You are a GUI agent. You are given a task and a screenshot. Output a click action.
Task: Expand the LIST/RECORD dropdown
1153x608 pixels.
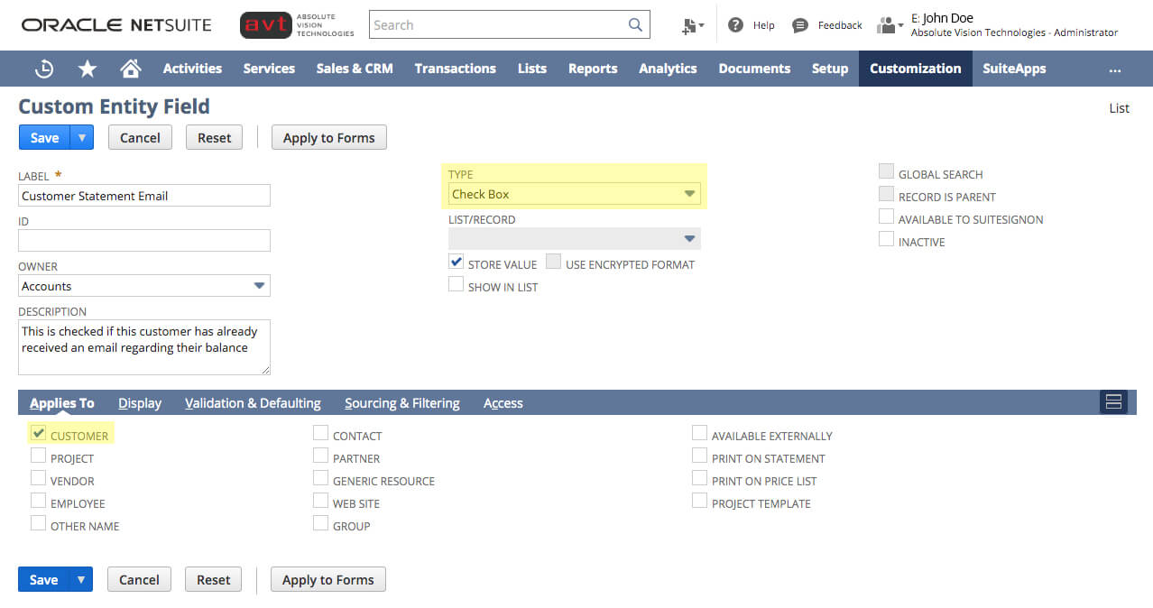pos(689,238)
